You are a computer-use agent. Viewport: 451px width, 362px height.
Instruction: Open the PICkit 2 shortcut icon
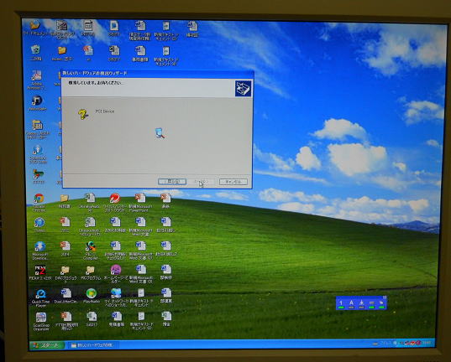coord(40,270)
